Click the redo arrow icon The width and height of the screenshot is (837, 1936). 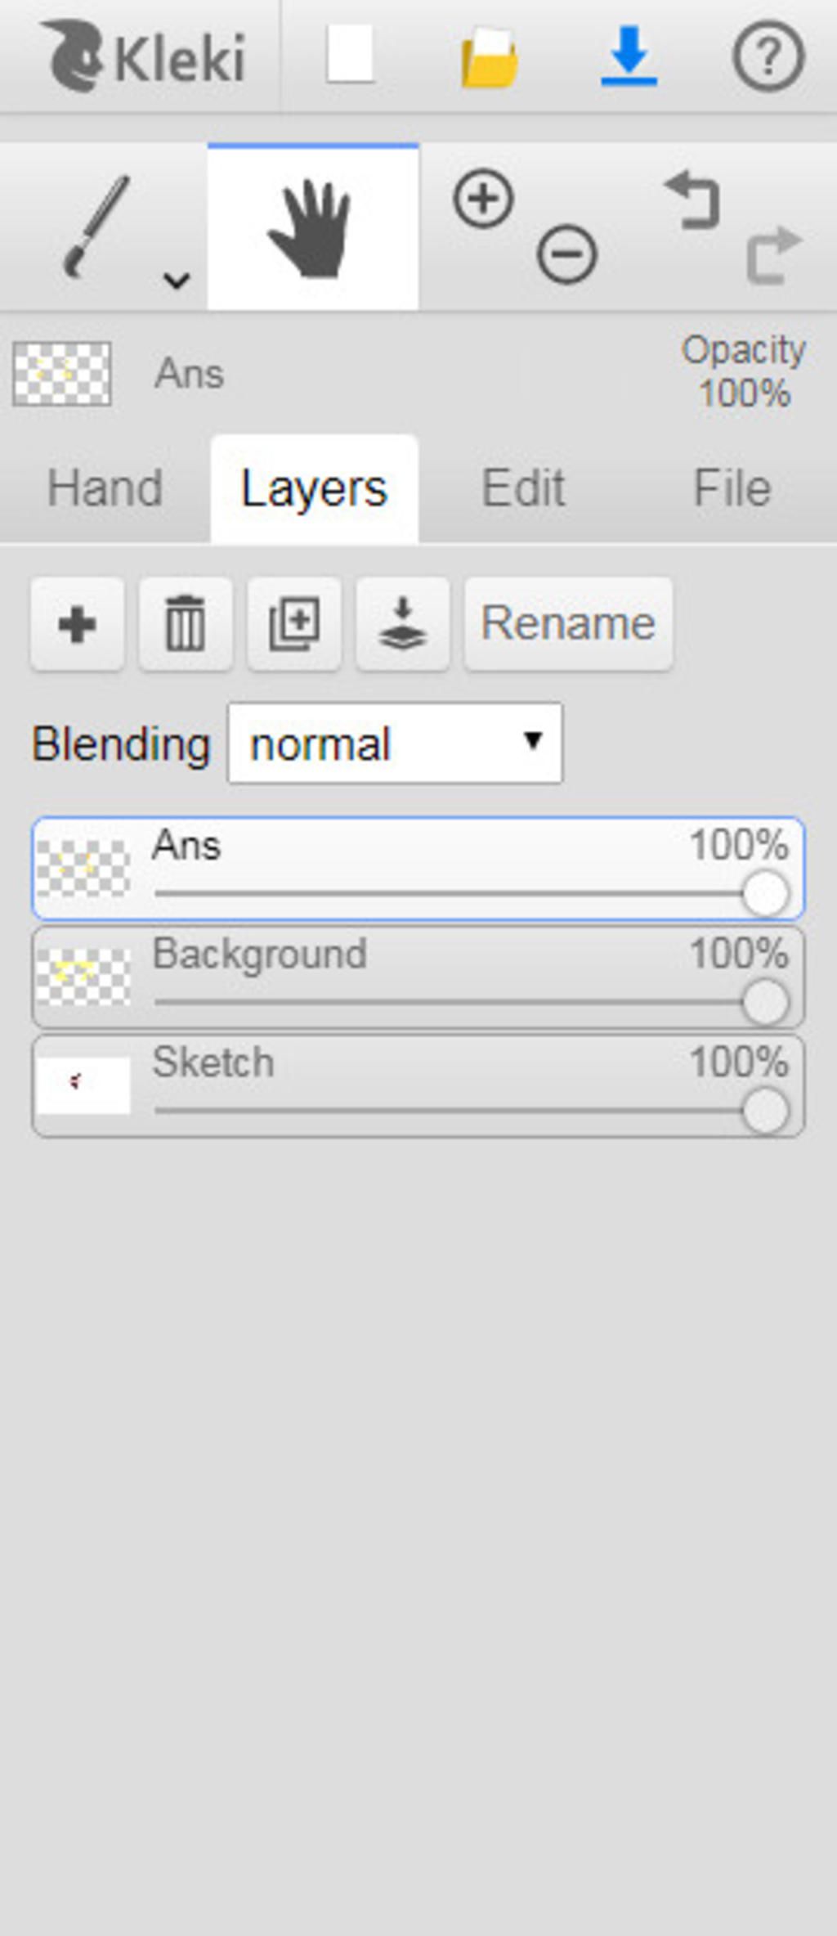[772, 254]
